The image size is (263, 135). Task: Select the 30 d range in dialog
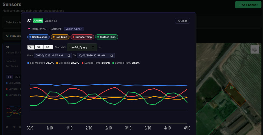(39, 47)
